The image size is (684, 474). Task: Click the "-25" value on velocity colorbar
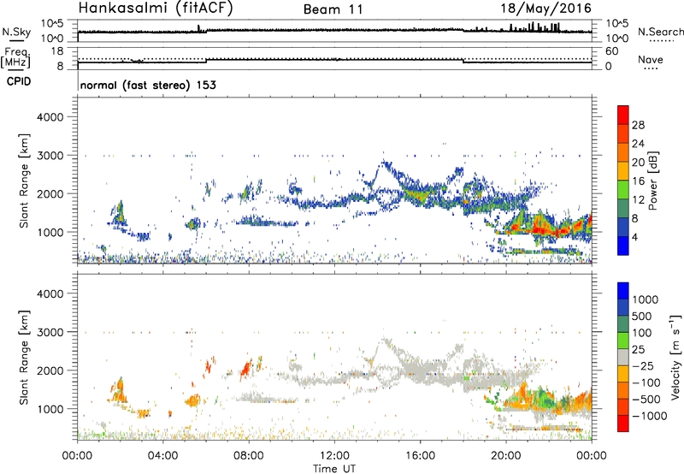coord(644,365)
